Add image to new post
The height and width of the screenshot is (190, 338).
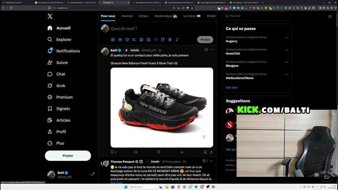pyautogui.click(x=113, y=40)
